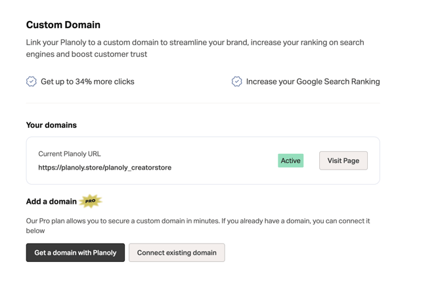Viewport: 440px width, 281px height.
Task: Click the Add a domain heading
Action: coord(51,202)
